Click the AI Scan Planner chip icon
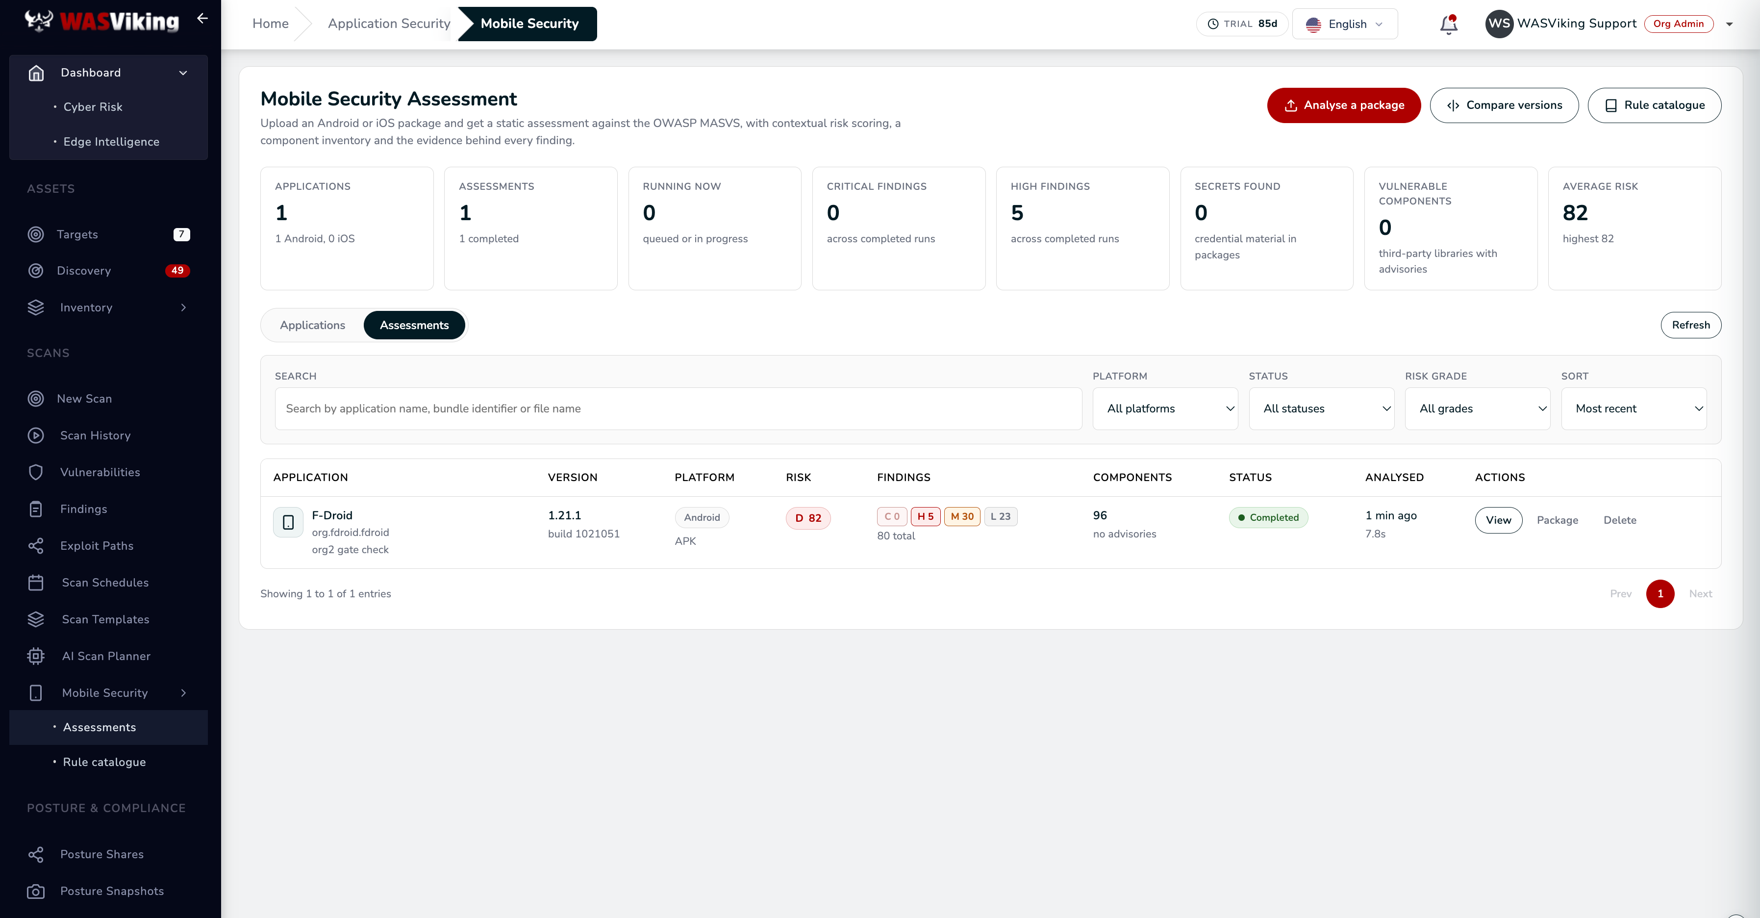 (x=35, y=656)
